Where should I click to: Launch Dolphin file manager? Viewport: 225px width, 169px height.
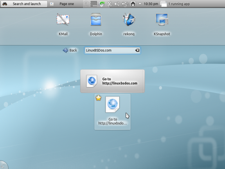coord(96,24)
